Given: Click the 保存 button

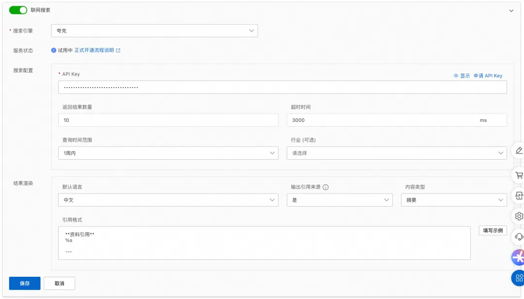Looking at the screenshot, I should pyautogui.click(x=25, y=284).
